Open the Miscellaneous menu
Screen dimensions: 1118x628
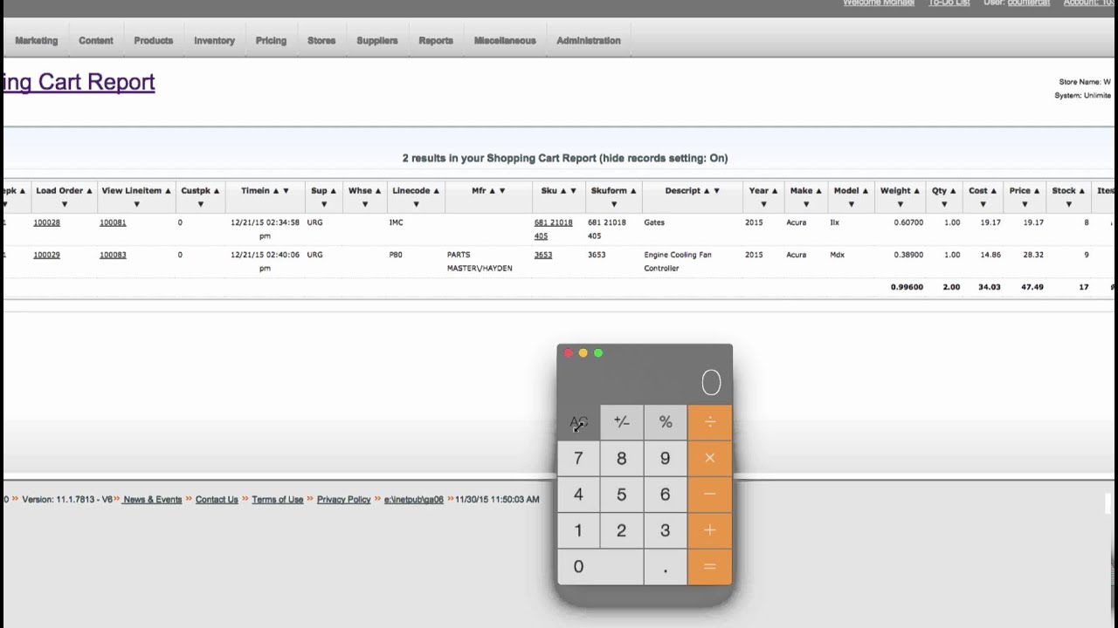click(505, 41)
